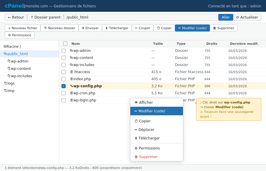Click the wp-config.php file name
This screenshot has width=266, height=171.
[x=87, y=86]
